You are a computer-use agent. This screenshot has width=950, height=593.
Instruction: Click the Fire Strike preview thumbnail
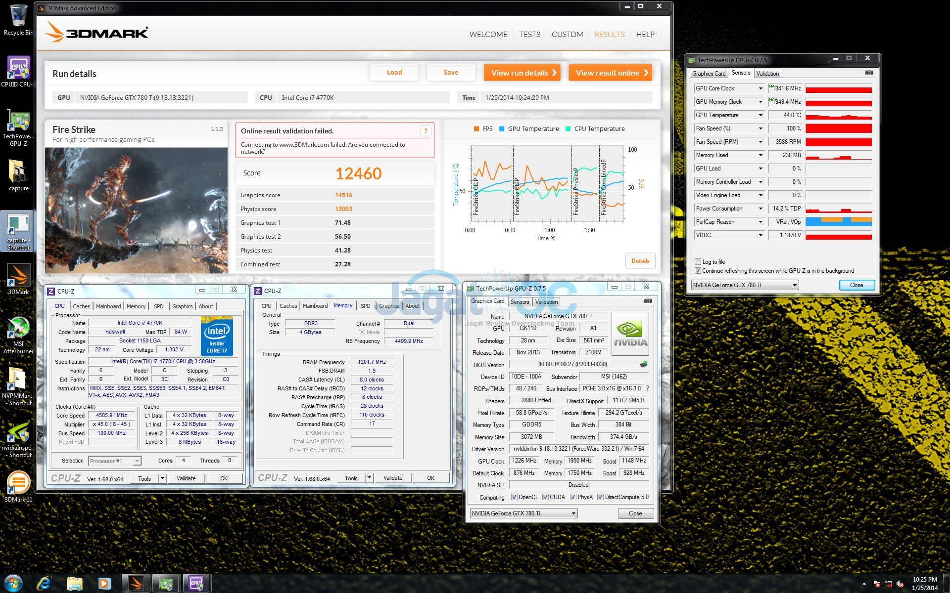coord(136,211)
